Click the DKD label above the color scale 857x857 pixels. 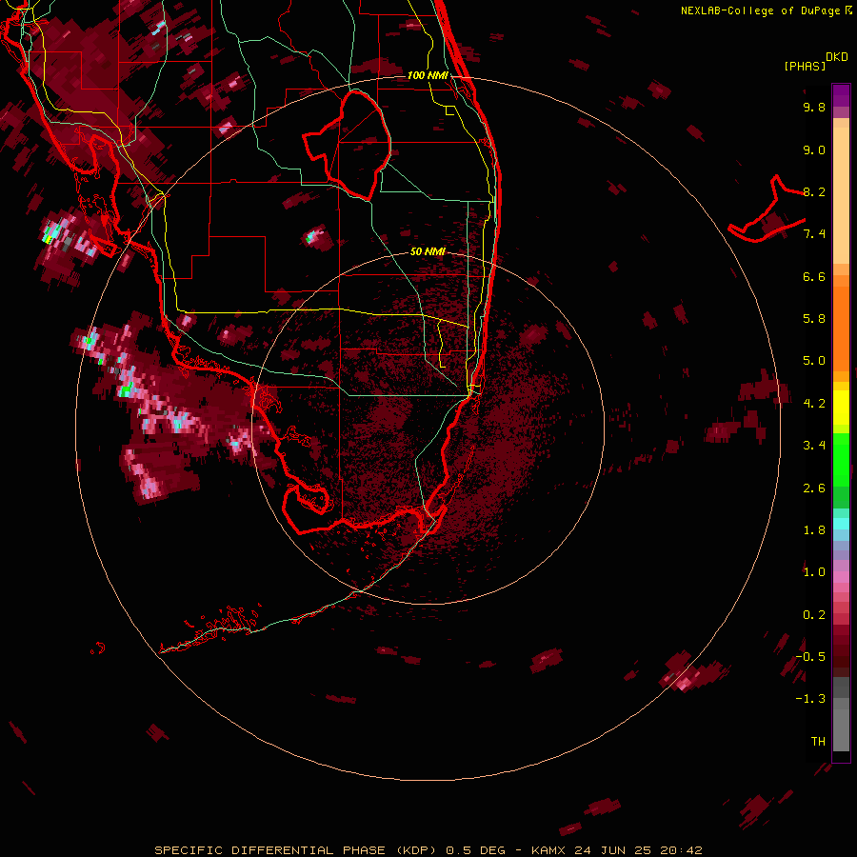point(837,57)
